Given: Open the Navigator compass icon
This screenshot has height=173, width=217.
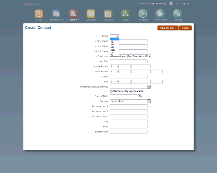Looking at the screenshot, I should pos(143,14).
